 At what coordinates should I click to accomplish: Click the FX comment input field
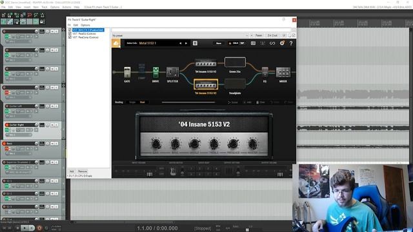tap(201, 30)
